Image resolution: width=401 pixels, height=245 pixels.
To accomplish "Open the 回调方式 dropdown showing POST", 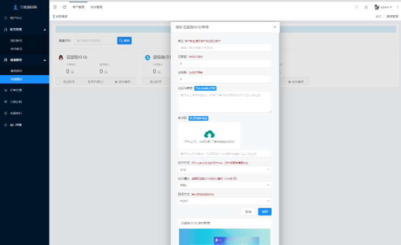I will (225, 201).
